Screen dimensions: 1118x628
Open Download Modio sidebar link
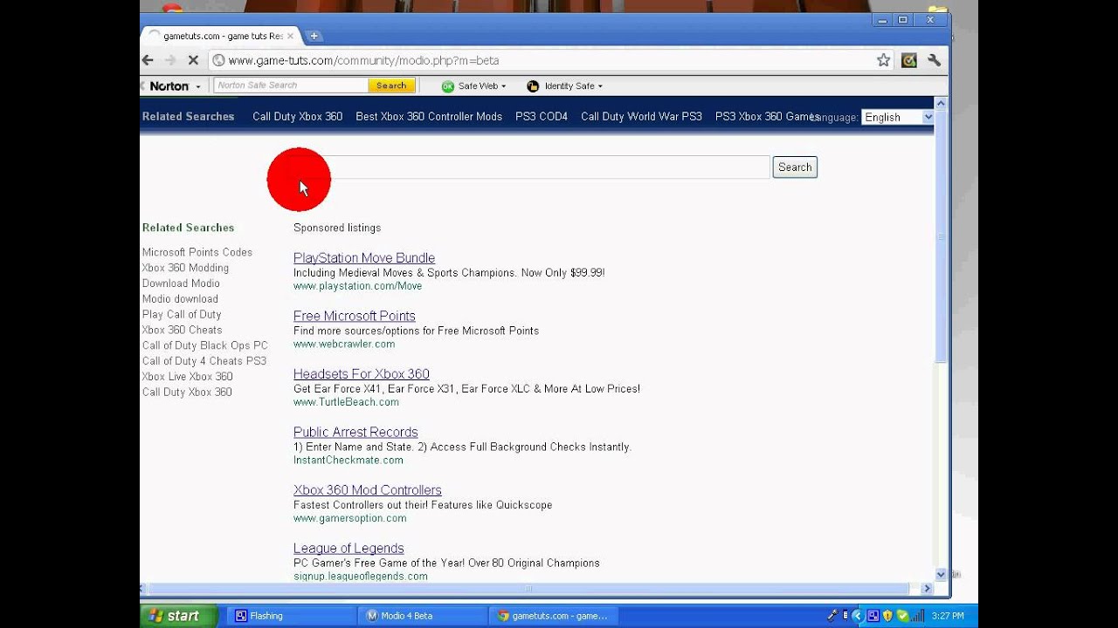point(181,283)
